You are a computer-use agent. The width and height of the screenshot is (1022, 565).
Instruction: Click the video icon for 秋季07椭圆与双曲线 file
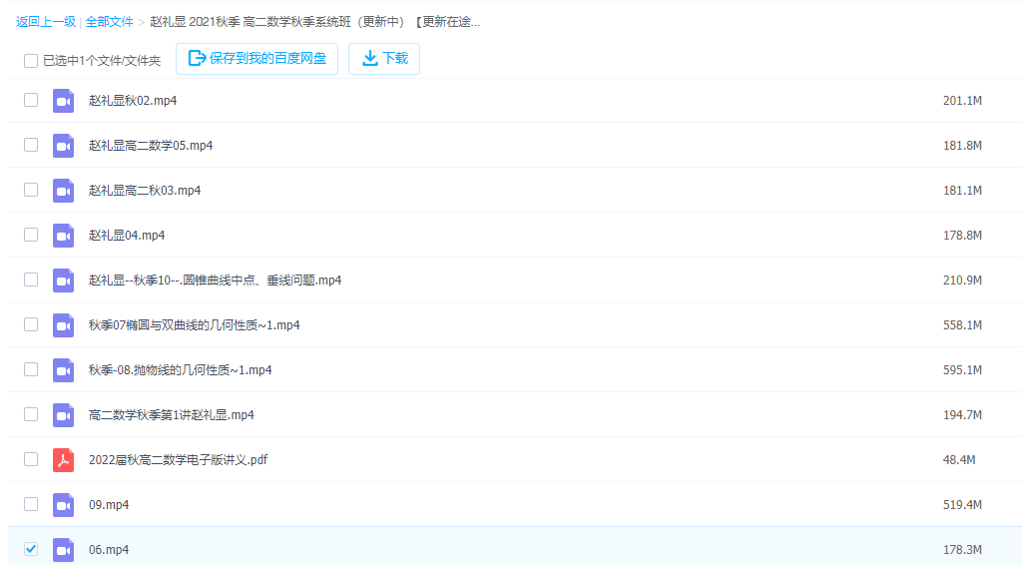pyautogui.click(x=64, y=325)
